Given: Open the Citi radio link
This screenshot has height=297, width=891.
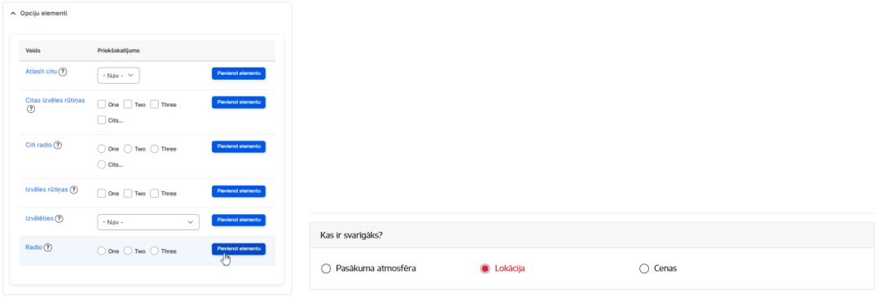Looking at the screenshot, I should (38, 145).
